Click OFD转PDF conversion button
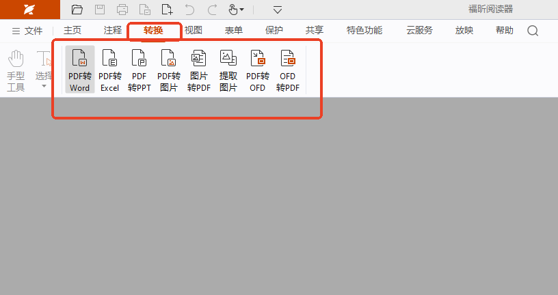Viewport: 558px width, 295px height. pos(287,70)
